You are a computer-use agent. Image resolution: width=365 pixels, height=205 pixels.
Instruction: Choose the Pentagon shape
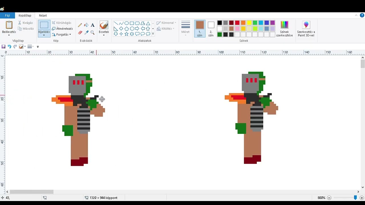[x=127, y=29]
